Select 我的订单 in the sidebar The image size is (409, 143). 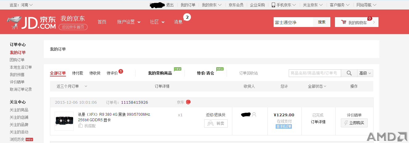(x=18, y=52)
